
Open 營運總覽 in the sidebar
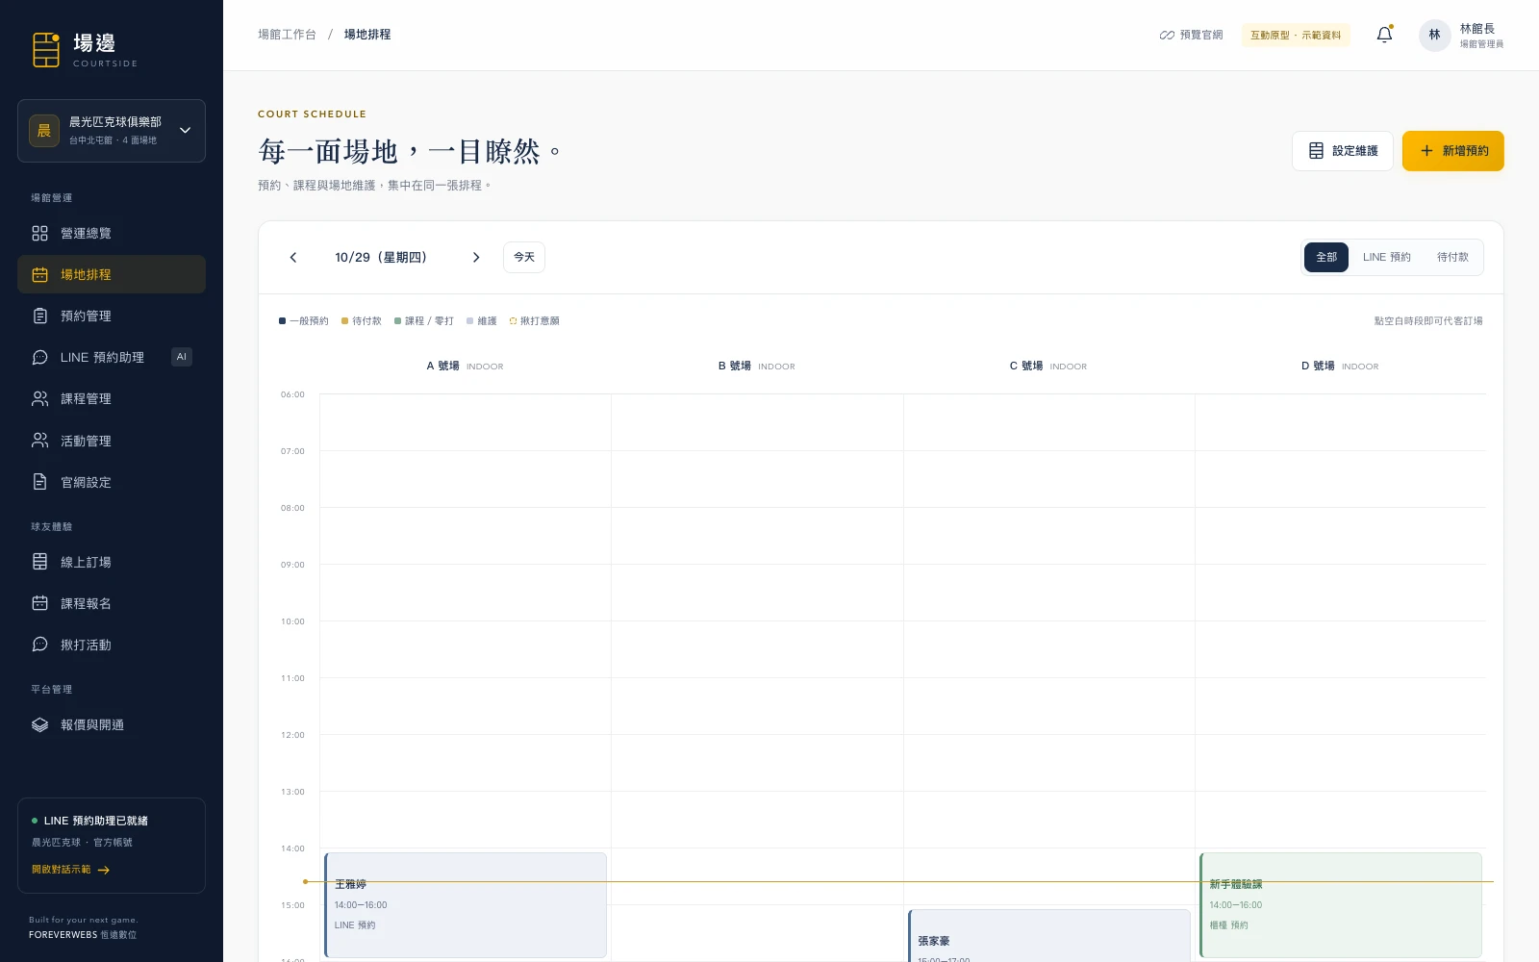[112, 233]
